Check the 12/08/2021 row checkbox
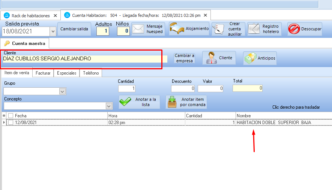Screen dimensions: 332x190 [11, 123]
